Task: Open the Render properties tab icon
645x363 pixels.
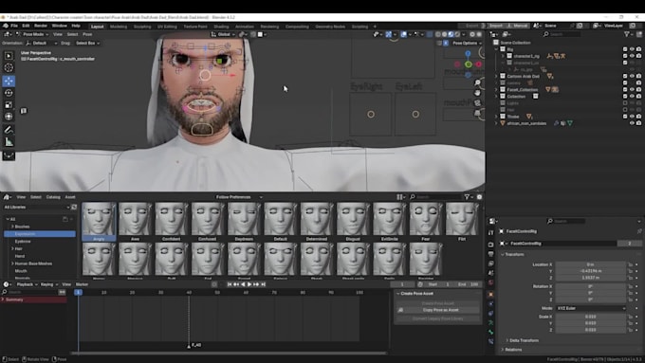Action: (x=490, y=245)
